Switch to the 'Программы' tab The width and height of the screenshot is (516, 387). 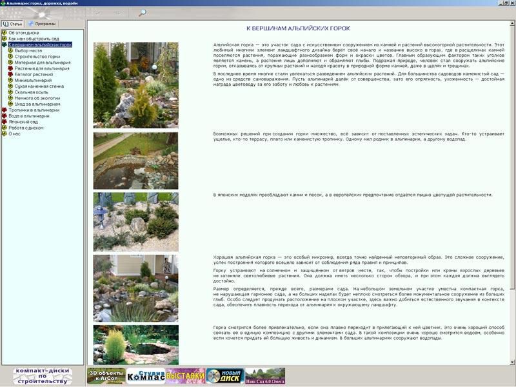point(41,24)
